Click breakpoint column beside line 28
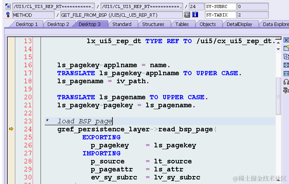The height and width of the screenshot is (184, 289). tap(11, 161)
